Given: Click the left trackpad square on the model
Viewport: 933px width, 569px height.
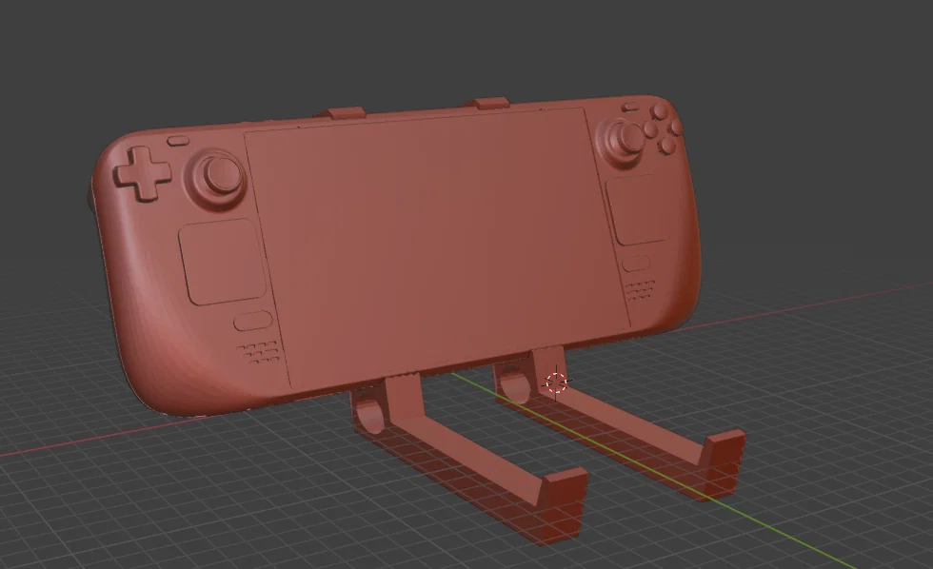Looking at the screenshot, I should tap(222, 262).
